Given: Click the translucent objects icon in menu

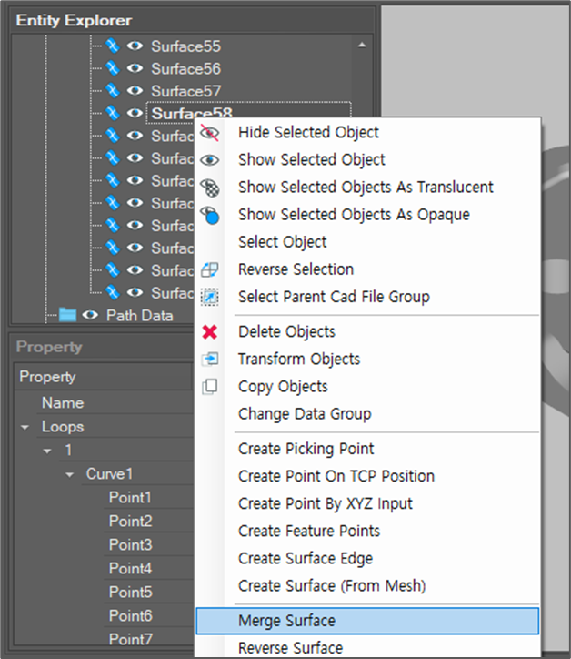Looking at the screenshot, I should (x=210, y=188).
